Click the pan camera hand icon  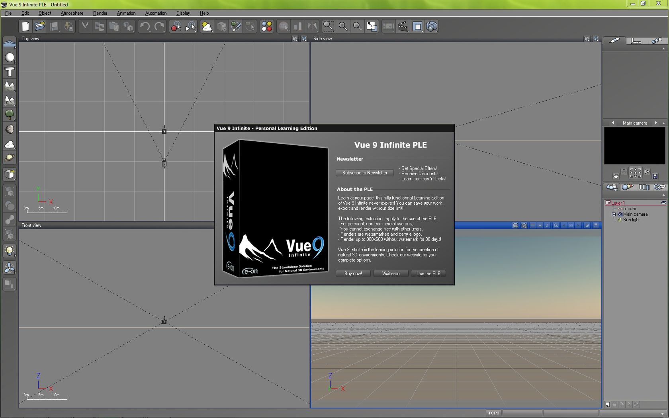pyautogui.click(x=616, y=176)
